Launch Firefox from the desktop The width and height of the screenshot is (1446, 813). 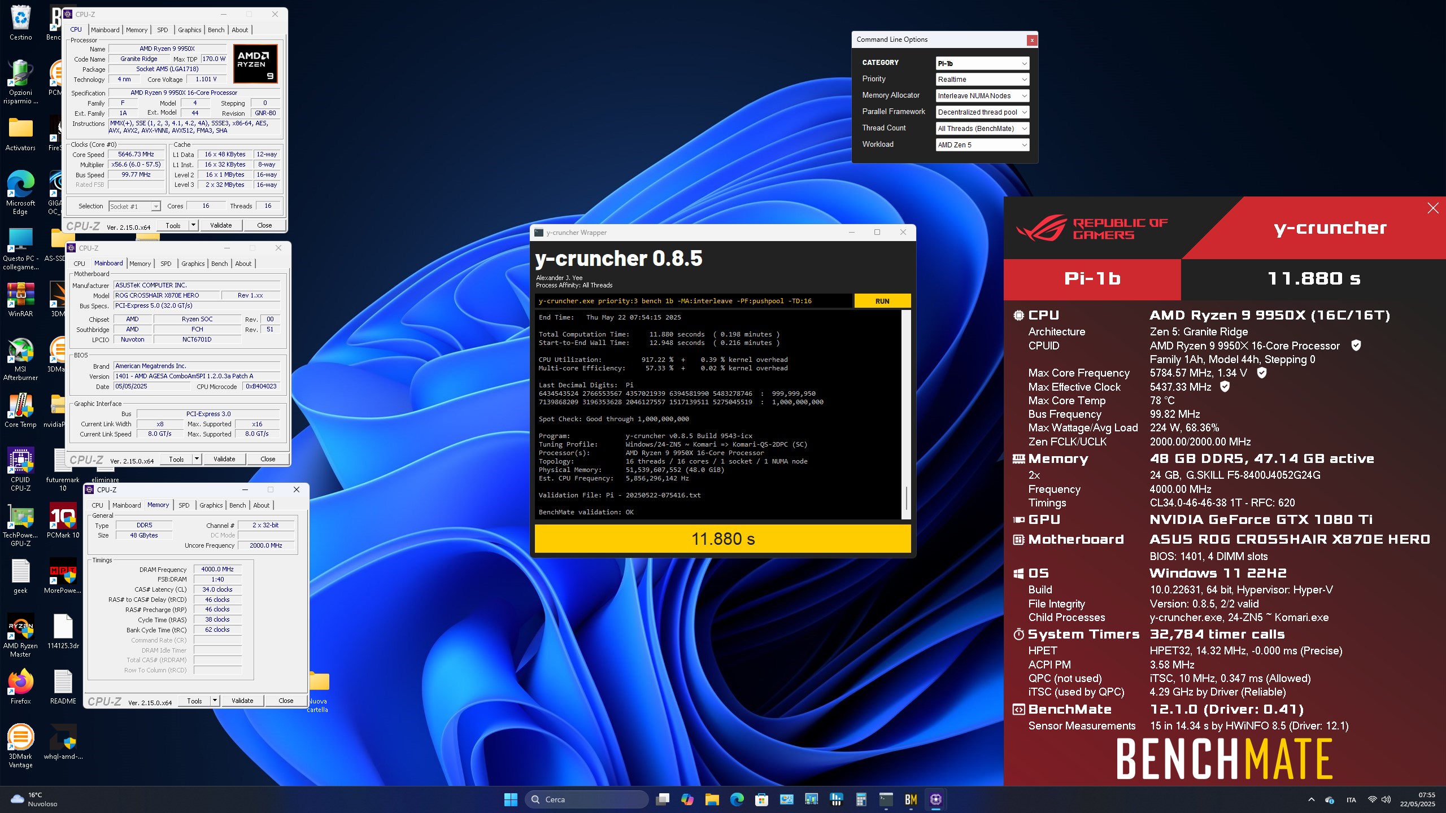(21, 686)
